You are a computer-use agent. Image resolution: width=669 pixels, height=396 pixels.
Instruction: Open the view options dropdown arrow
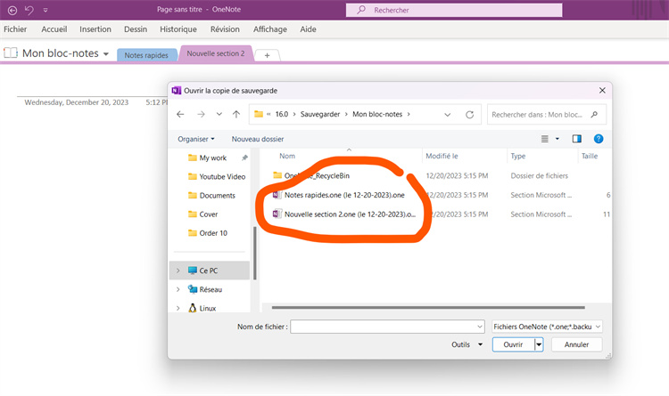(x=557, y=139)
